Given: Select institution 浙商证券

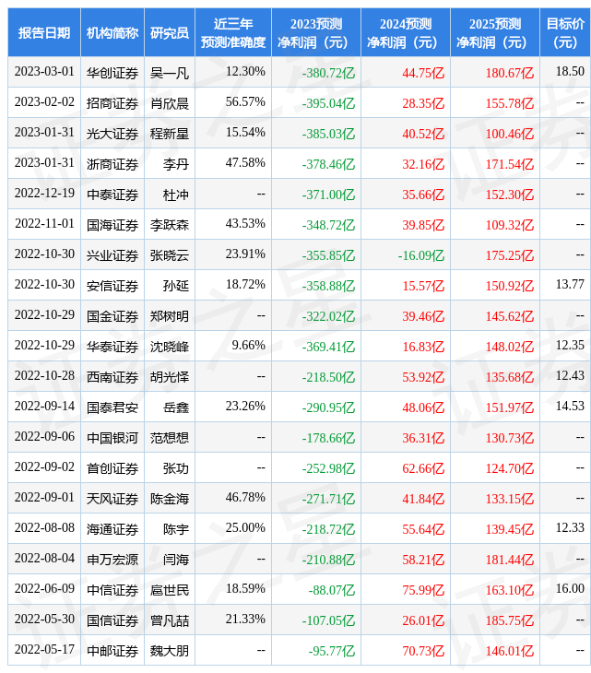Looking at the screenshot, I should click(112, 164).
